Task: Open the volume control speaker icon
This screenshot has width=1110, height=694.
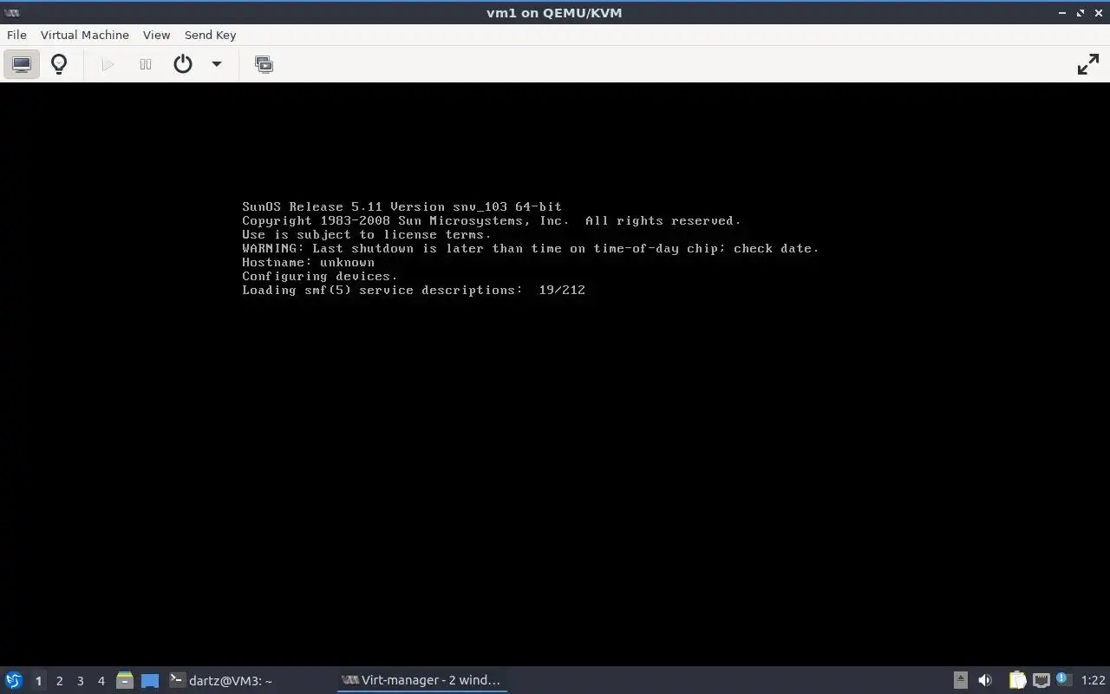Action: [985, 680]
